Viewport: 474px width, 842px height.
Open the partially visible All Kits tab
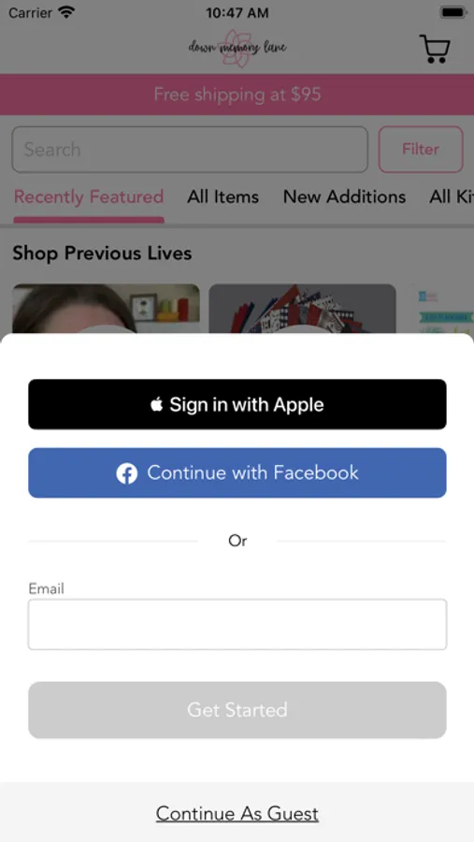[x=451, y=197]
